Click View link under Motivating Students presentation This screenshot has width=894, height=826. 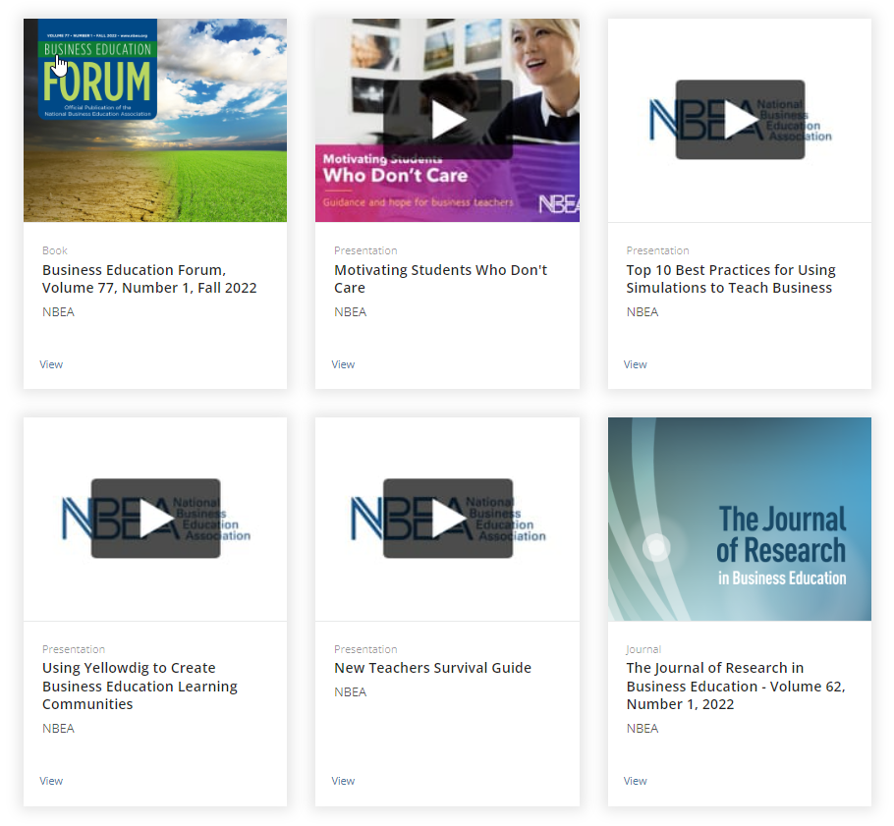(x=343, y=364)
